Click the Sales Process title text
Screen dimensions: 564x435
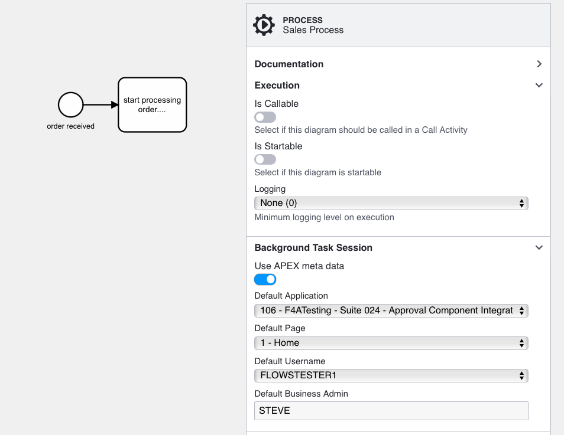click(x=313, y=30)
